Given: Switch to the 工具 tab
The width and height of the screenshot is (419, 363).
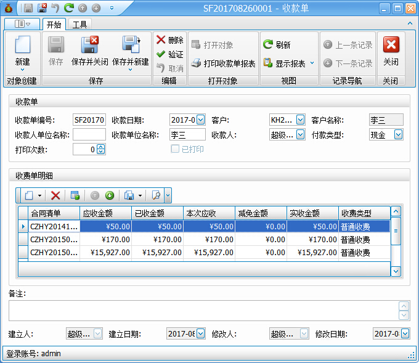Looking at the screenshot, I should 79,25.
